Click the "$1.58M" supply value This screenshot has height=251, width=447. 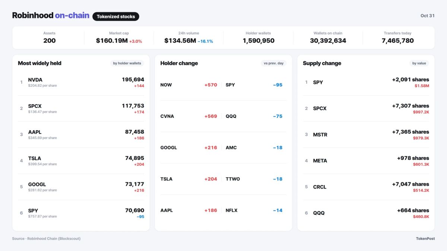point(422,86)
